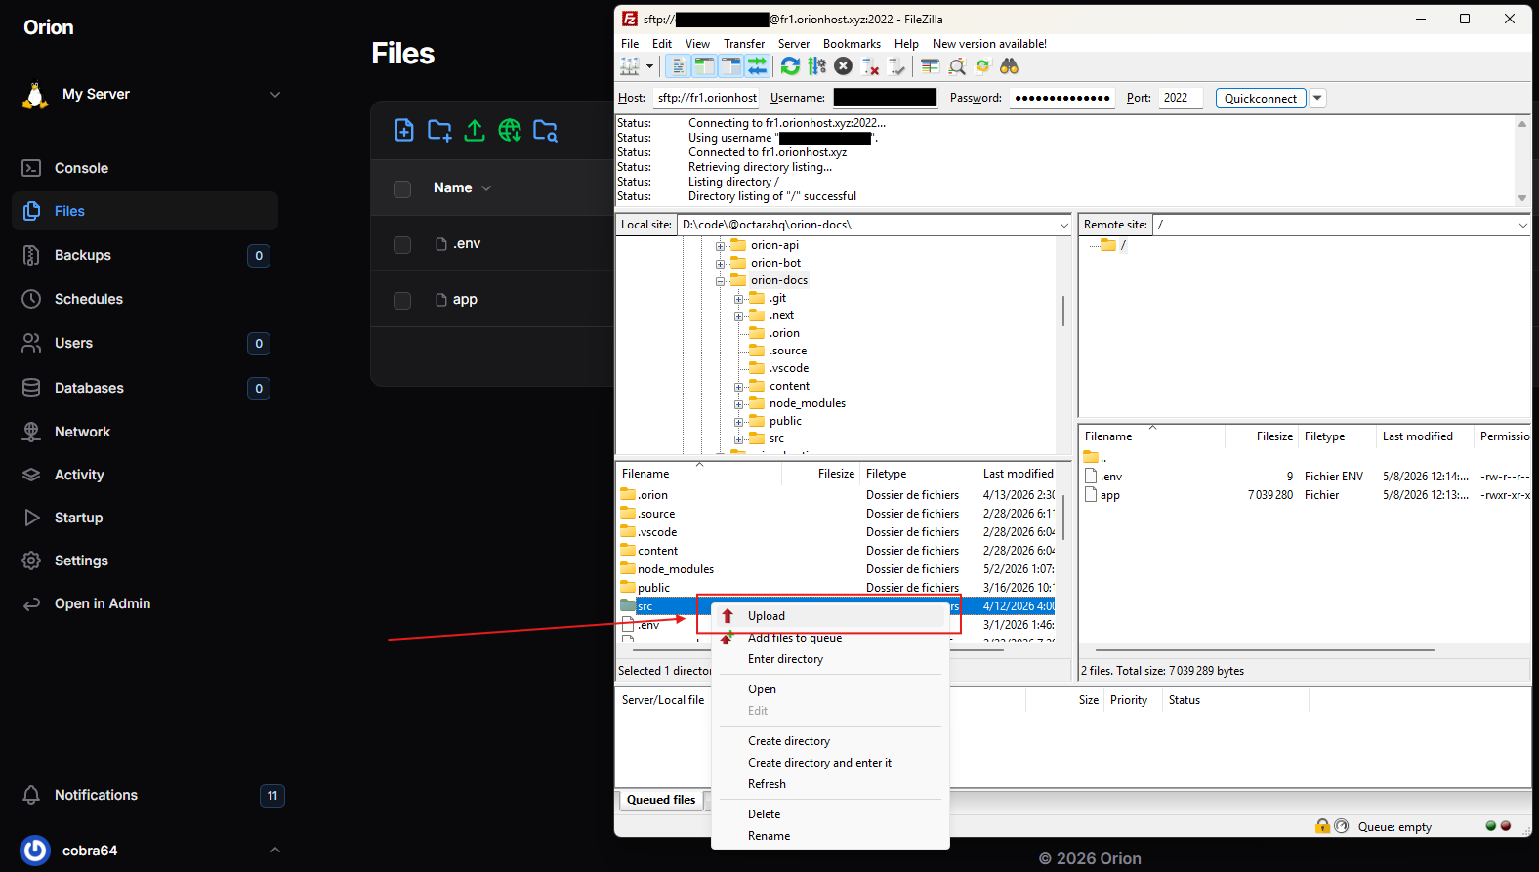Click the New File icon in Orion Files
The width and height of the screenshot is (1539, 872).
tap(404, 130)
